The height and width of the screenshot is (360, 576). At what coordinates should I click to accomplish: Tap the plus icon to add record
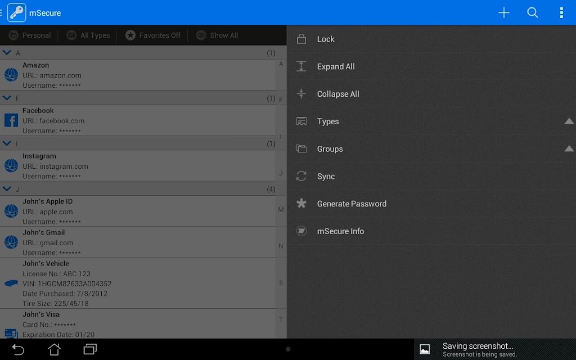(x=503, y=13)
